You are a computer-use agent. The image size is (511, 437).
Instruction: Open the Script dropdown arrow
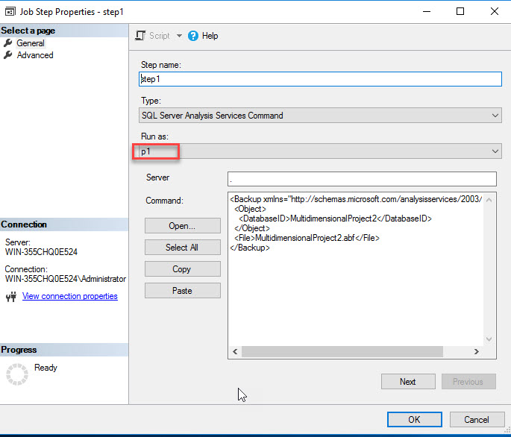tap(179, 36)
